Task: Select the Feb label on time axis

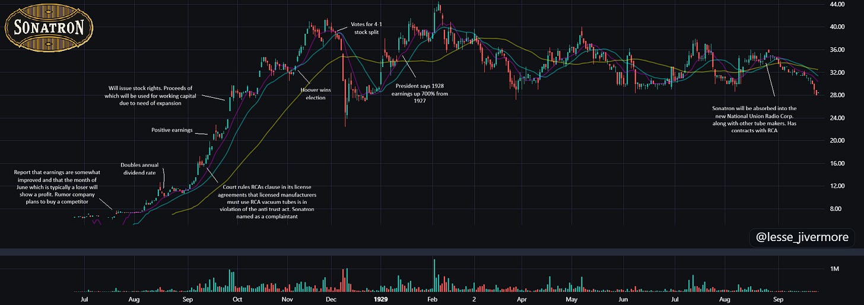Action: tap(431, 300)
